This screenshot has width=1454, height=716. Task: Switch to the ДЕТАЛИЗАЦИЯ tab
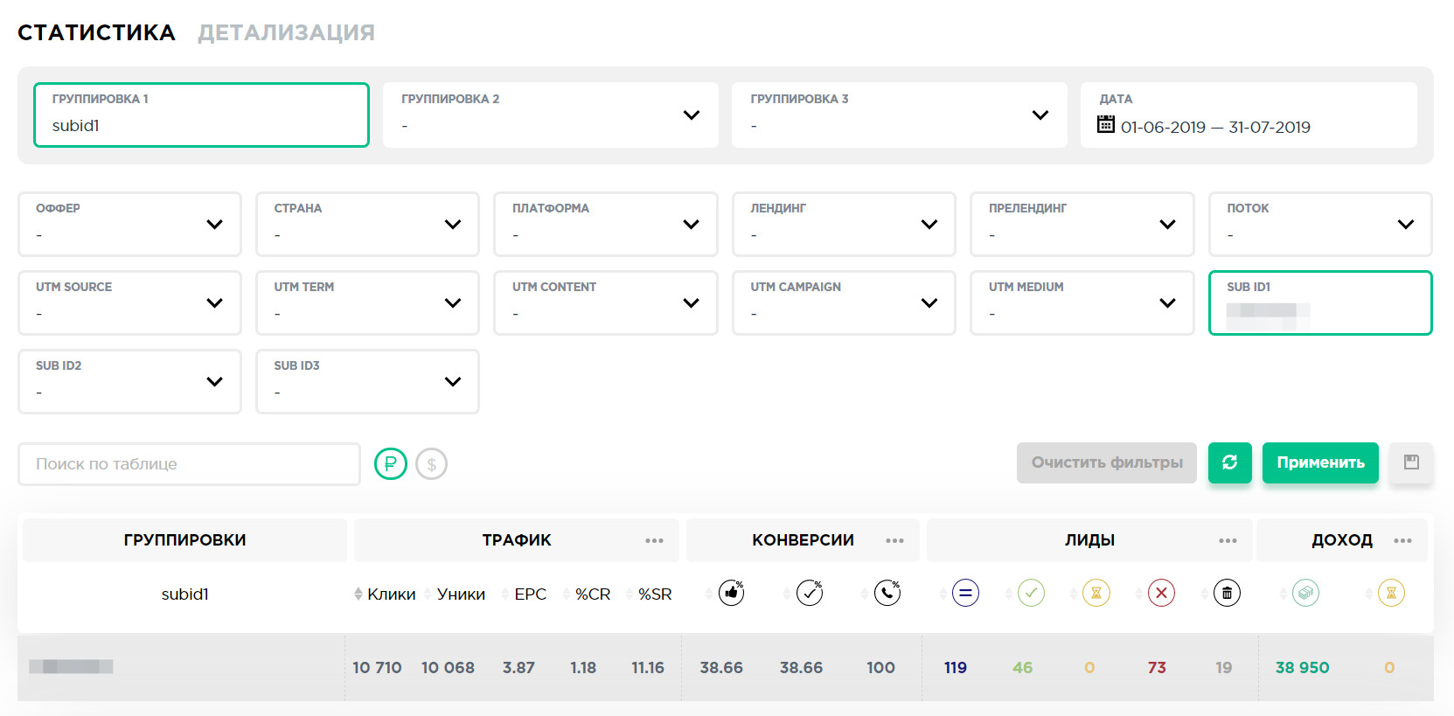(x=286, y=32)
